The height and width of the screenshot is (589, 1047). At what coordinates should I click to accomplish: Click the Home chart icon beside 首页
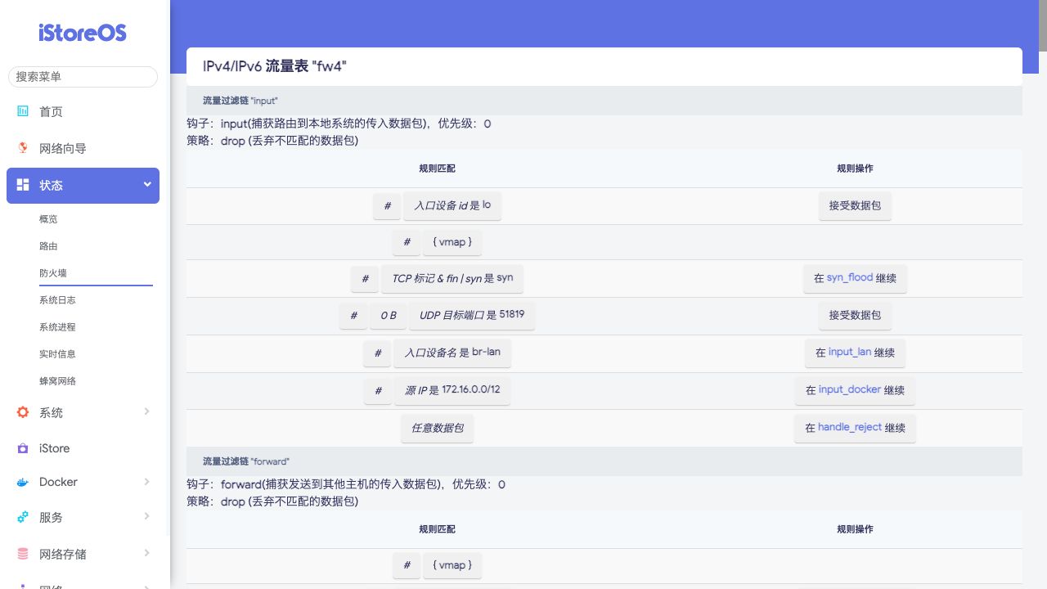23,111
